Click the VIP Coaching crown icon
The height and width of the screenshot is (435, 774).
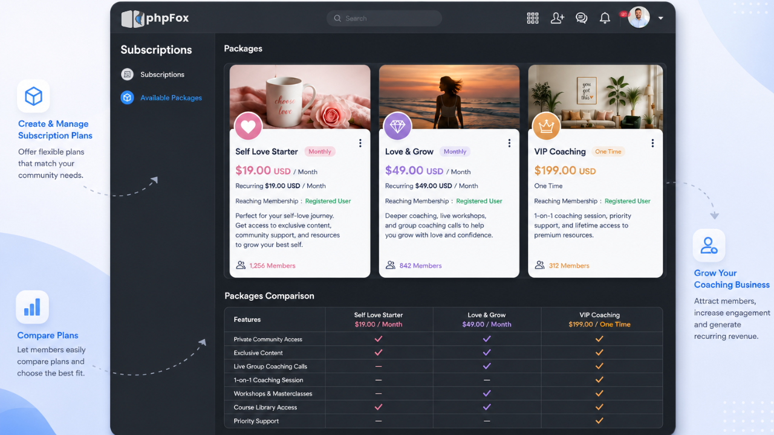click(546, 126)
